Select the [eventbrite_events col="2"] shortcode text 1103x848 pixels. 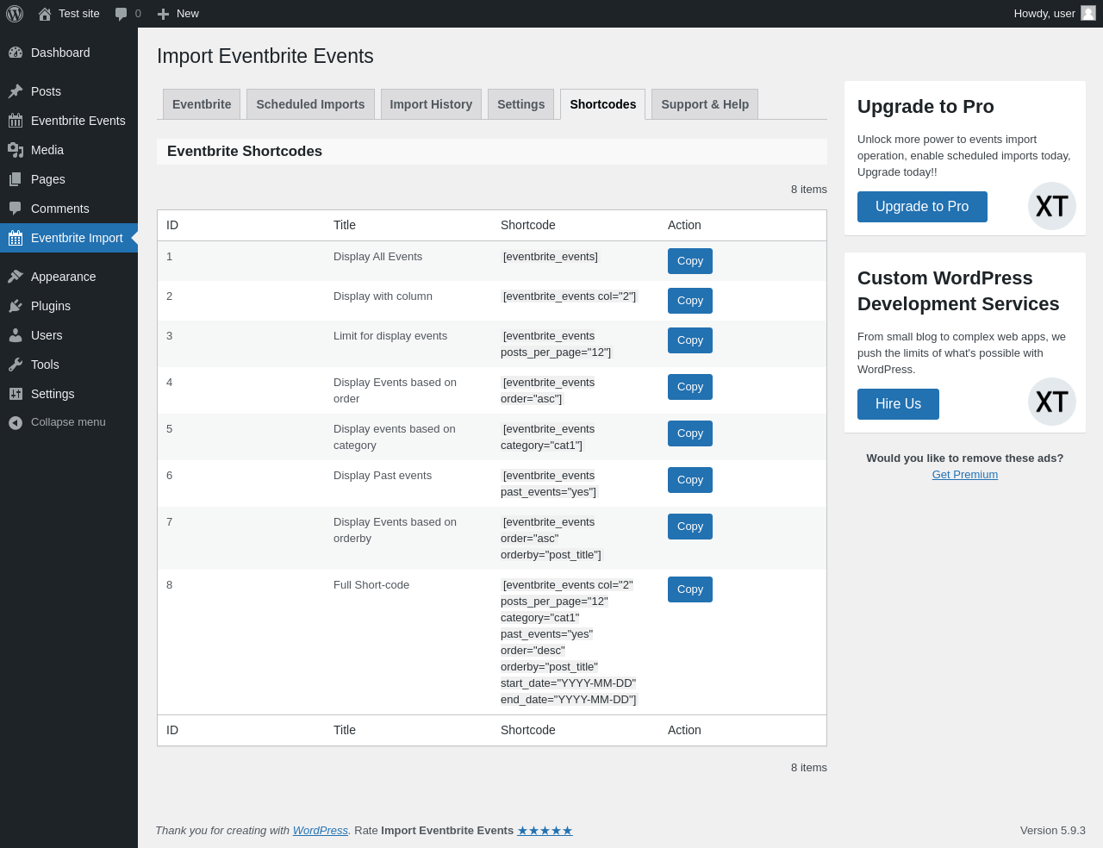570,296
